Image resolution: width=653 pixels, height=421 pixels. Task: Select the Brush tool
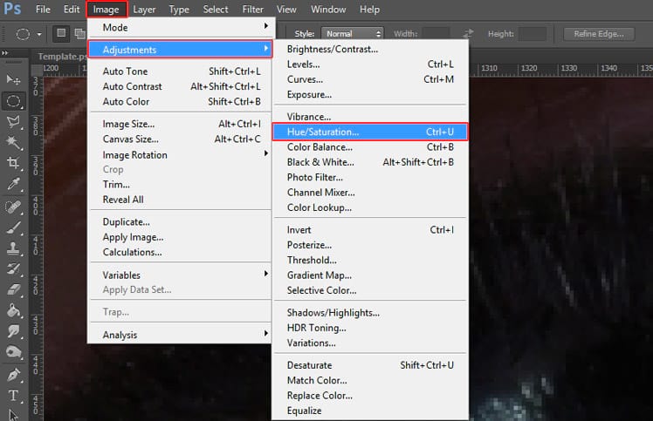click(13, 227)
